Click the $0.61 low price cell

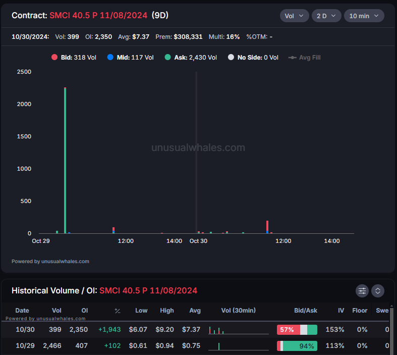point(138,345)
